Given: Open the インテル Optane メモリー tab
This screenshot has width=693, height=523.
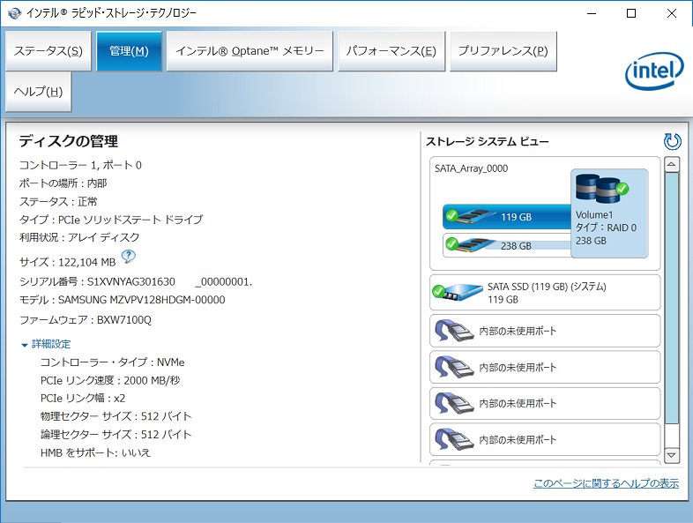Looking at the screenshot, I should coord(250,51).
